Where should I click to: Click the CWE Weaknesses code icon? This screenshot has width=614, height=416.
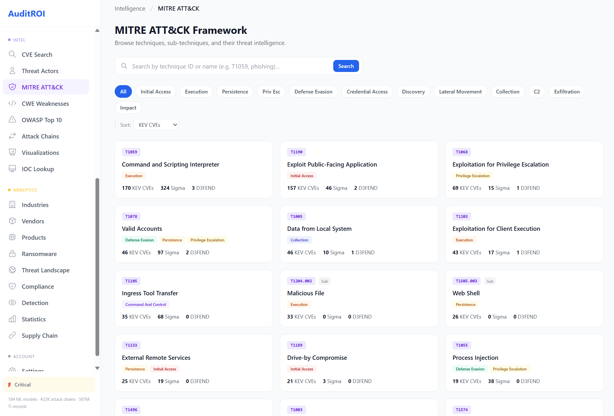pyautogui.click(x=12, y=103)
